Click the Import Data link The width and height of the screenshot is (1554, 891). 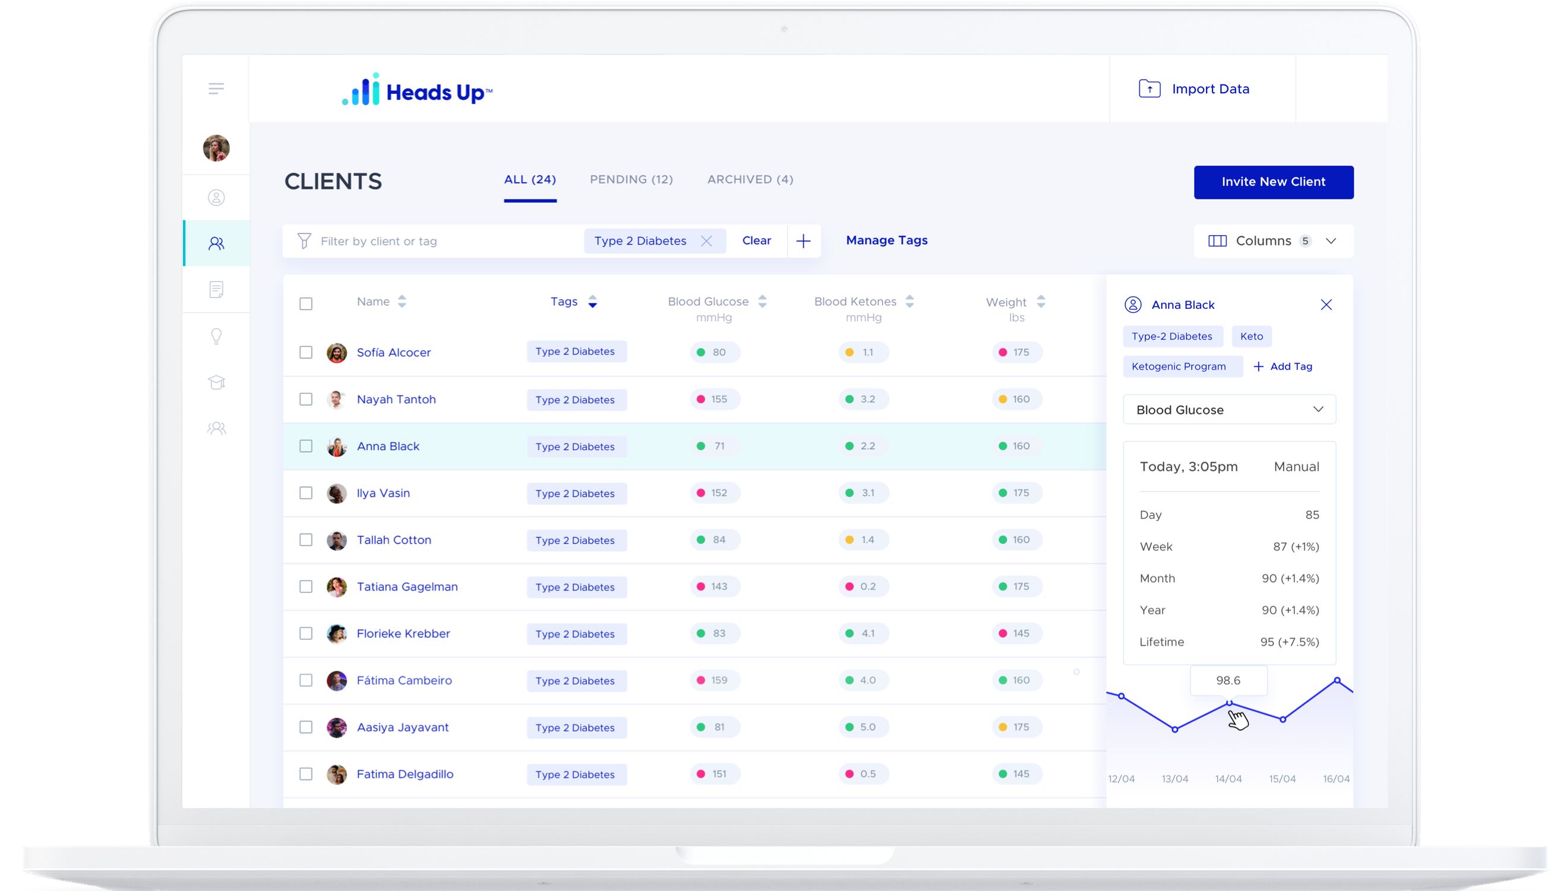click(x=1210, y=89)
